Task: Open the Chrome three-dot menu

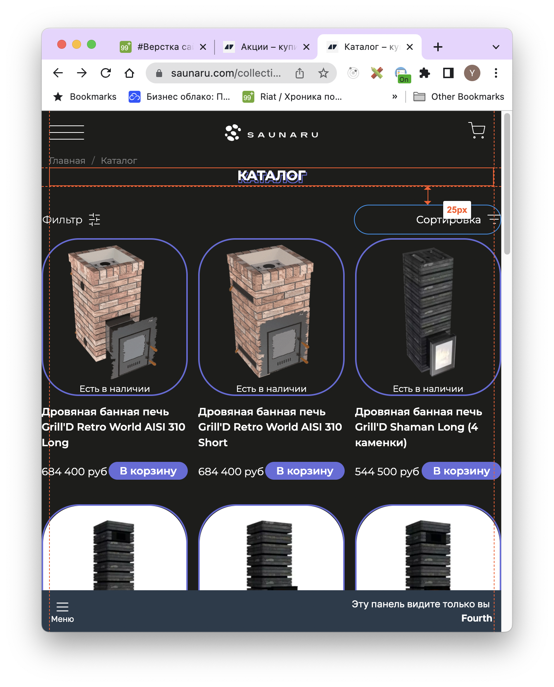Action: (496, 73)
